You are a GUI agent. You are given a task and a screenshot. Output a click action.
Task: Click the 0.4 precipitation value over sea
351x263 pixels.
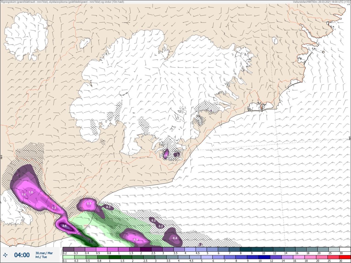[175, 238]
